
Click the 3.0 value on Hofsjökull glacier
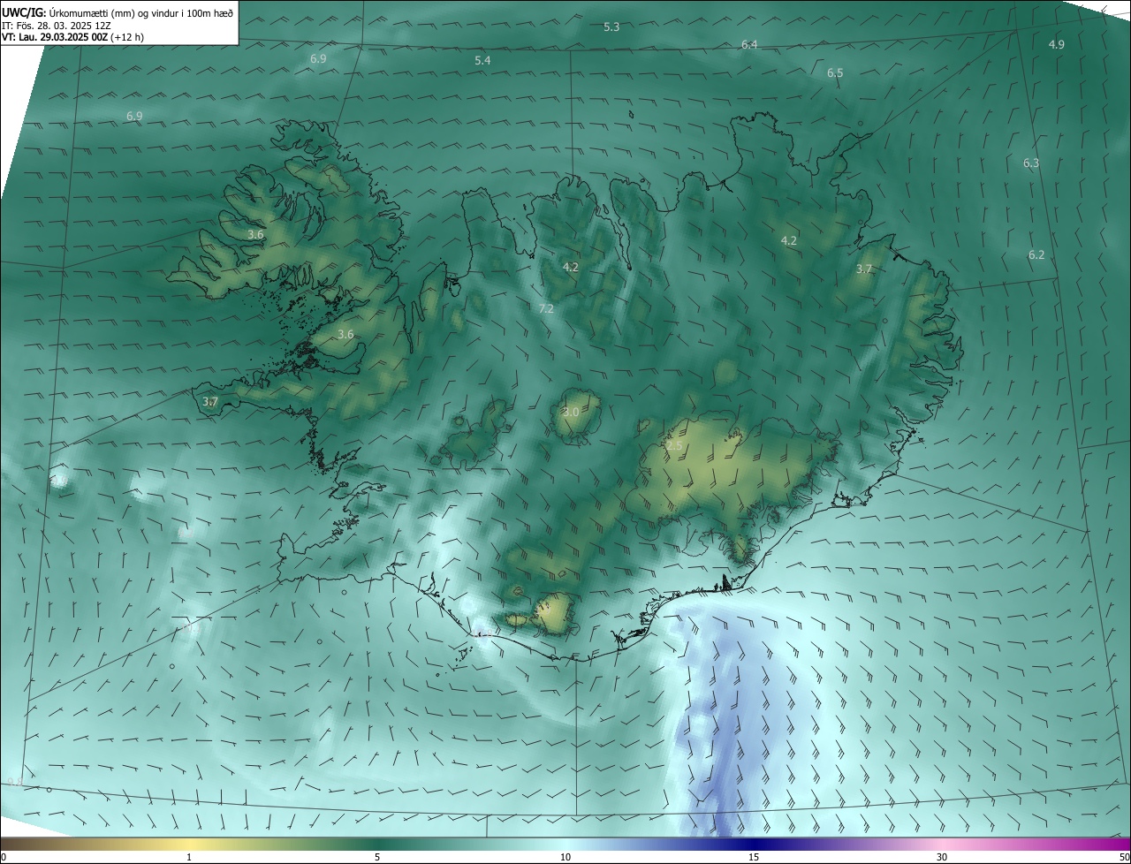[571, 412]
